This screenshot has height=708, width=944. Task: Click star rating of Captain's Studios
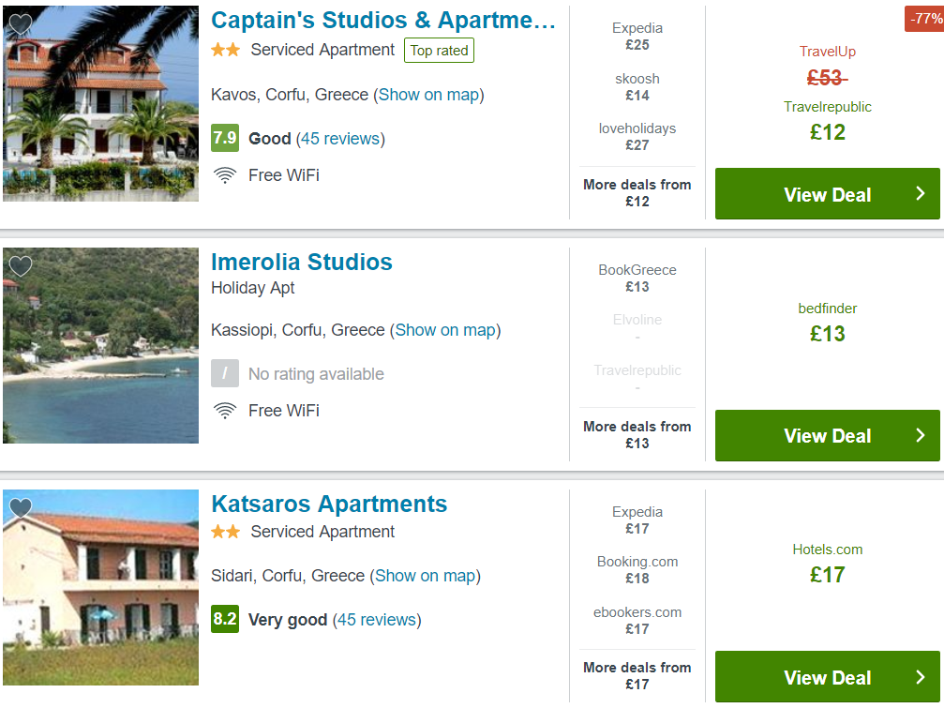(226, 50)
